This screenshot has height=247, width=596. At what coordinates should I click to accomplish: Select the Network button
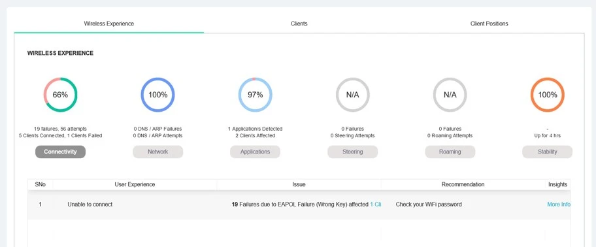[x=157, y=152]
